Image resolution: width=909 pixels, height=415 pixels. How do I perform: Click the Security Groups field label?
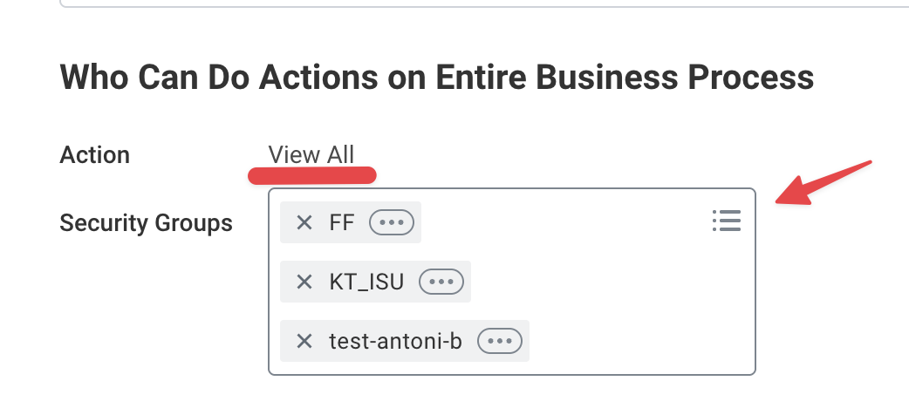tap(146, 223)
